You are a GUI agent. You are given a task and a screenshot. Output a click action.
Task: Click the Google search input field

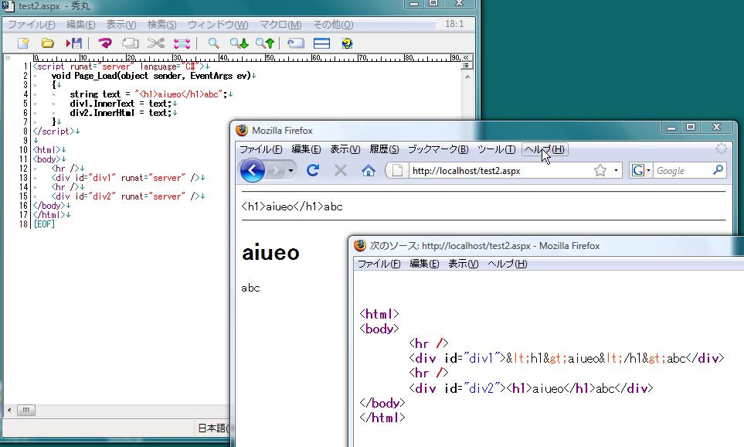click(682, 170)
